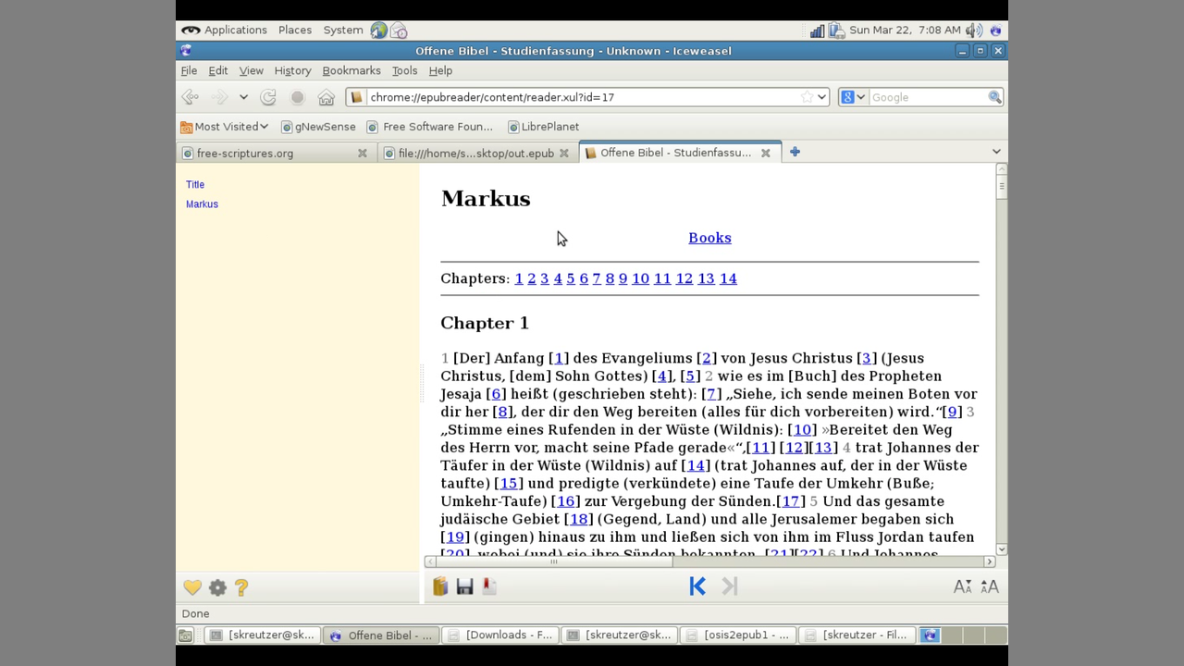The height and width of the screenshot is (666, 1184).
Task: Open the EPUB library catalog icon
Action: [440, 586]
